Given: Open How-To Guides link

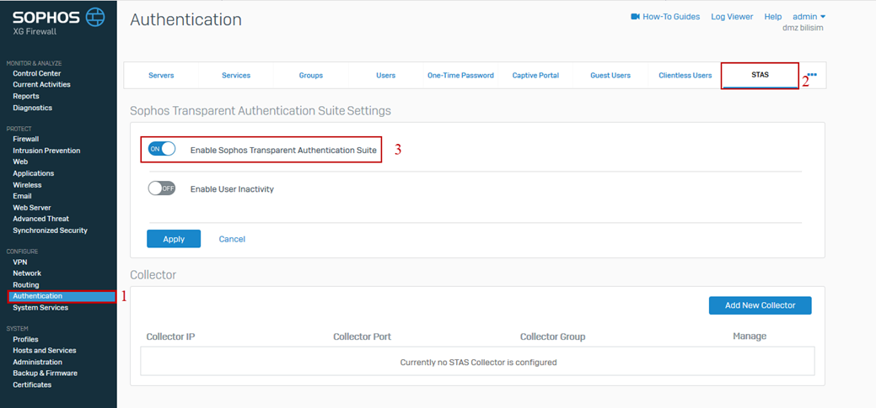Looking at the screenshot, I should (671, 17).
